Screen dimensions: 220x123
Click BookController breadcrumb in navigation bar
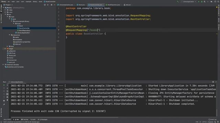click(x=49, y=1)
